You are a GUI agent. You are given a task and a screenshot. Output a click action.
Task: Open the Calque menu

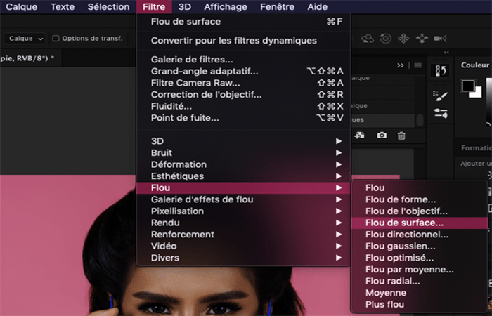tap(21, 6)
